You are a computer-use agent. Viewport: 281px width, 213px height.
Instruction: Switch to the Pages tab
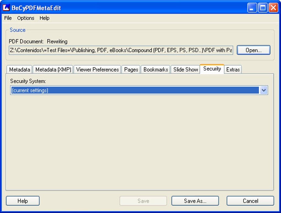(131, 69)
